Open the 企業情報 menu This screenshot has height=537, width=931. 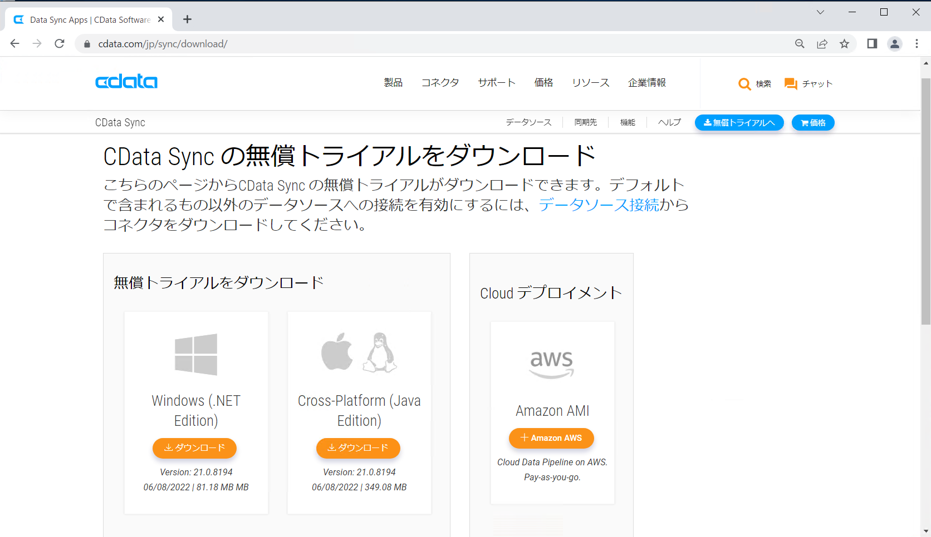tap(647, 83)
